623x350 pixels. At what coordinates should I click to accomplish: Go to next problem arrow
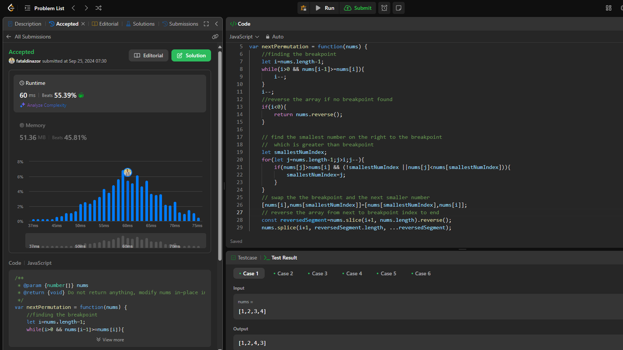click(86, 8)
